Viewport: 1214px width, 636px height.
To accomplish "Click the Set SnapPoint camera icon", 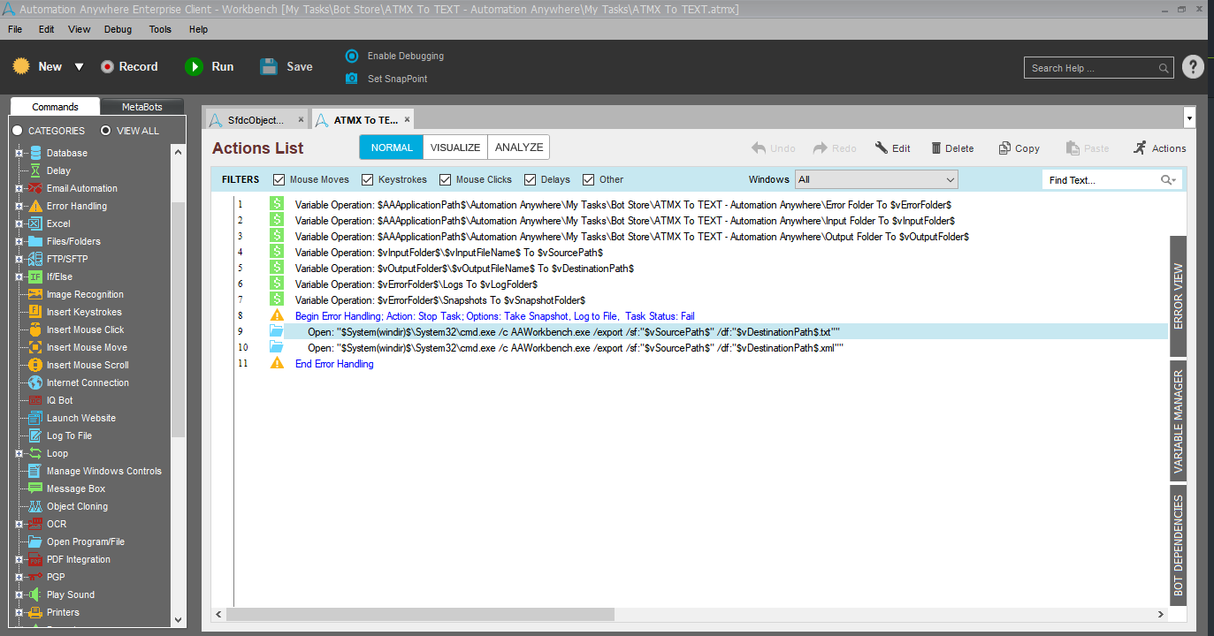I will point(352,79).
